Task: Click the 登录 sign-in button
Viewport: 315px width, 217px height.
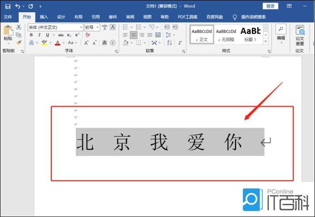Action: [x=271, y=6]
